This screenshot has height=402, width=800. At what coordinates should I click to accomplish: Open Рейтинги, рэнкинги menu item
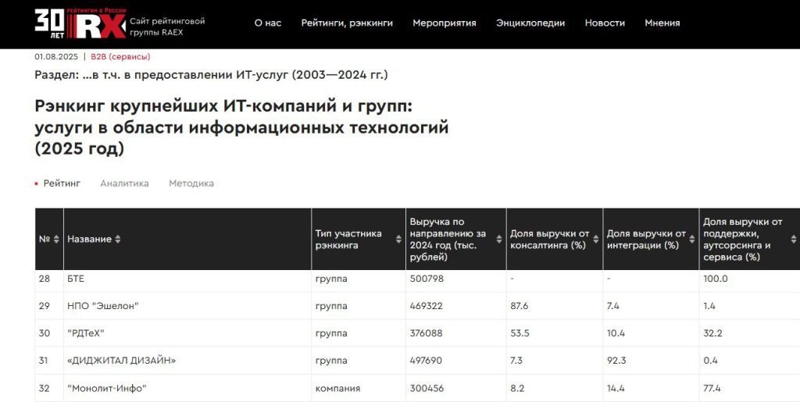[347, 23]
